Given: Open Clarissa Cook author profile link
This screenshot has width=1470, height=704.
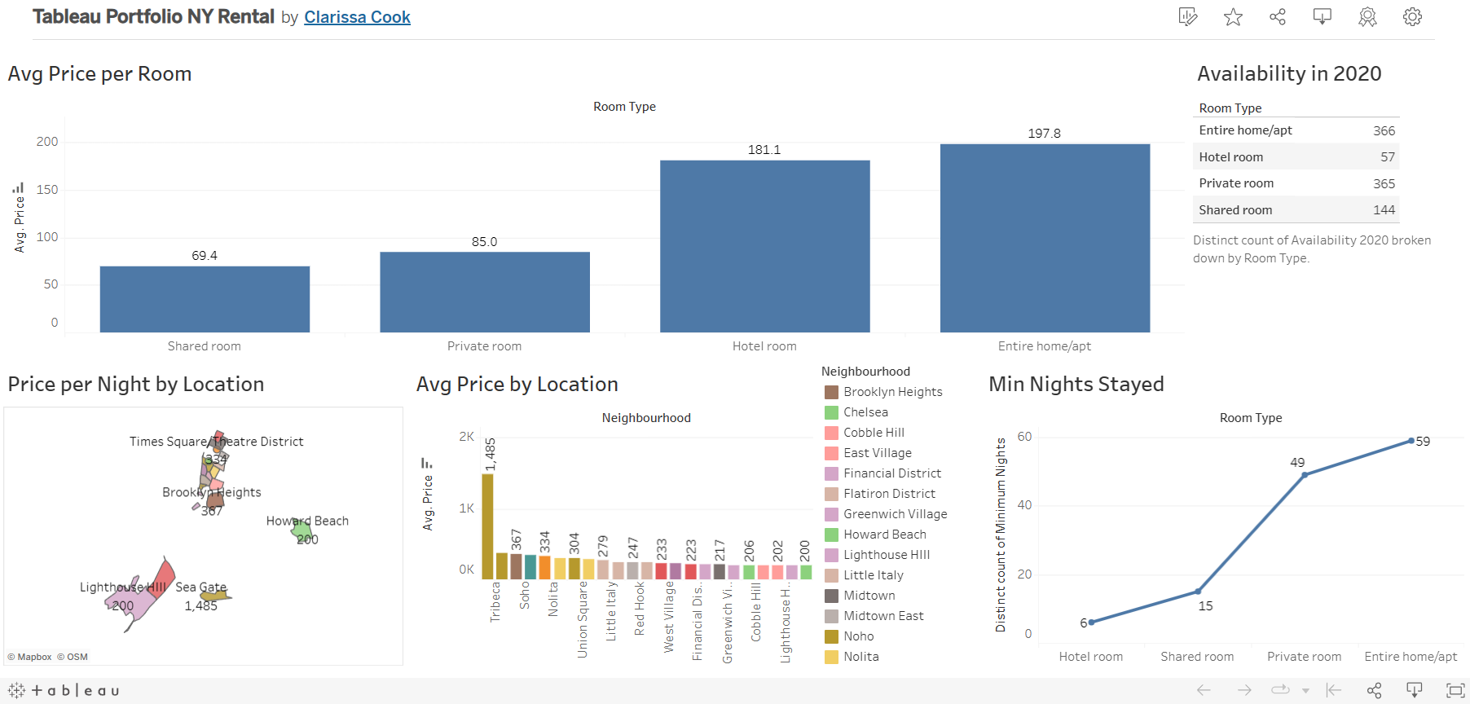Looking at the screenshot, I should (357, 17).
